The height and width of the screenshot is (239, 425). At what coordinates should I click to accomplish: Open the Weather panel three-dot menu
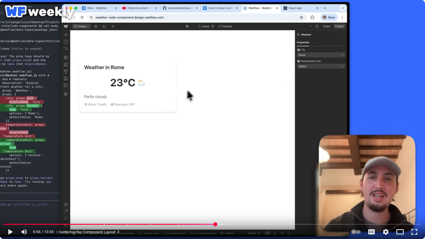[344, 35]
